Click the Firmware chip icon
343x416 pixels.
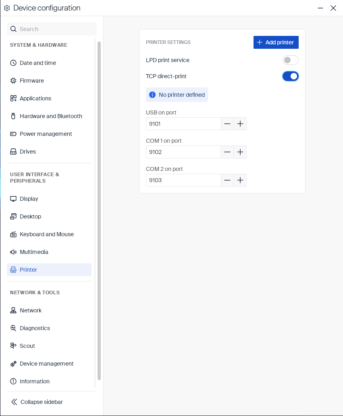[x=13, y=81]
